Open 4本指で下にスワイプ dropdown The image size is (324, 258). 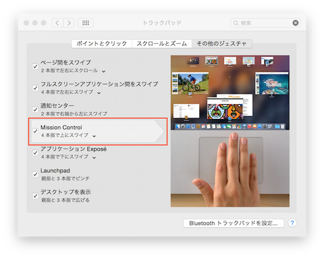click(x=68, y=157)
